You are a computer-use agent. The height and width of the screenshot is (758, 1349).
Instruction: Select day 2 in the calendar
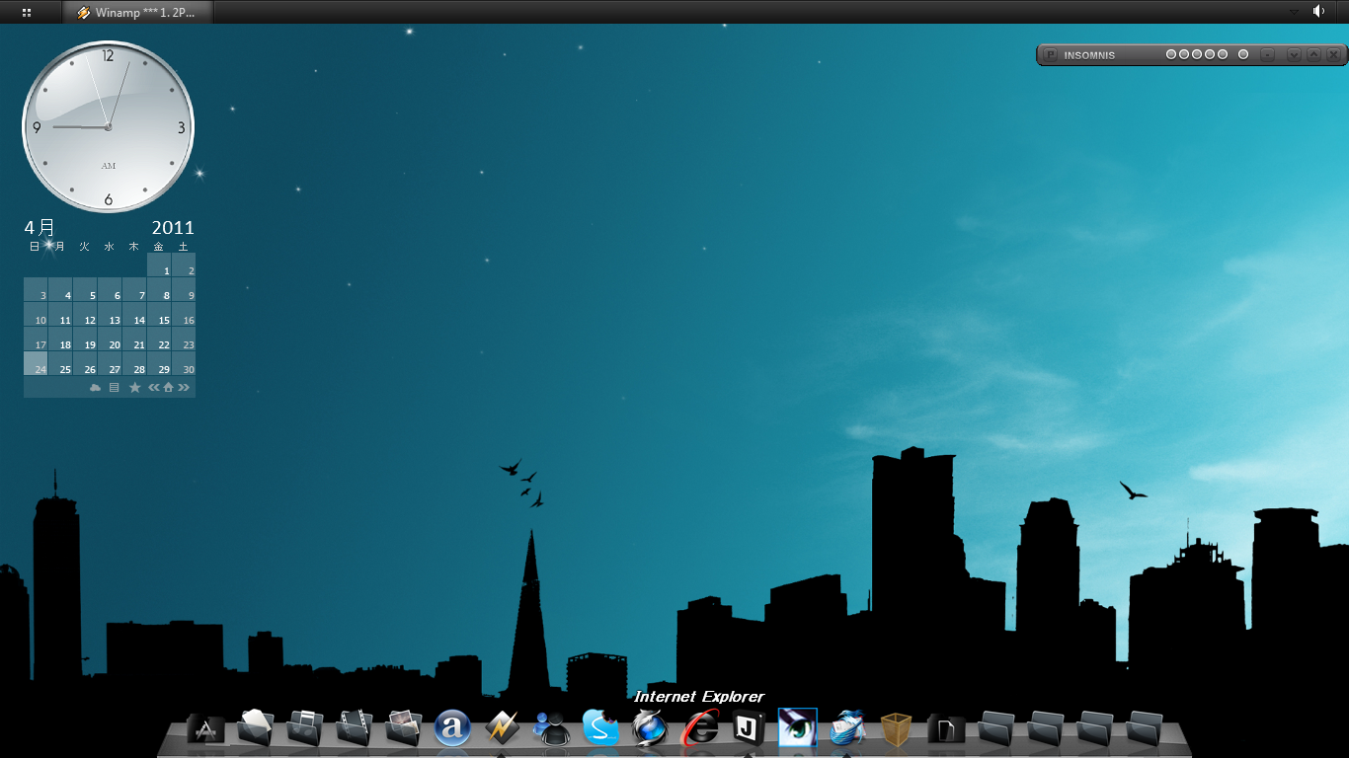[x=184, y=265]
